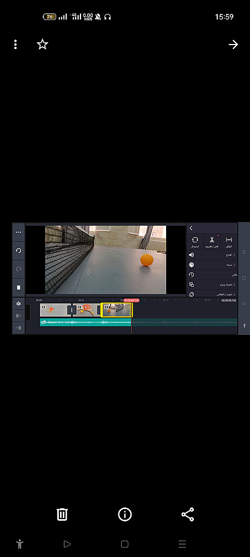
Task: Mark image as favorite with star icon
Action: coord(42,45)
